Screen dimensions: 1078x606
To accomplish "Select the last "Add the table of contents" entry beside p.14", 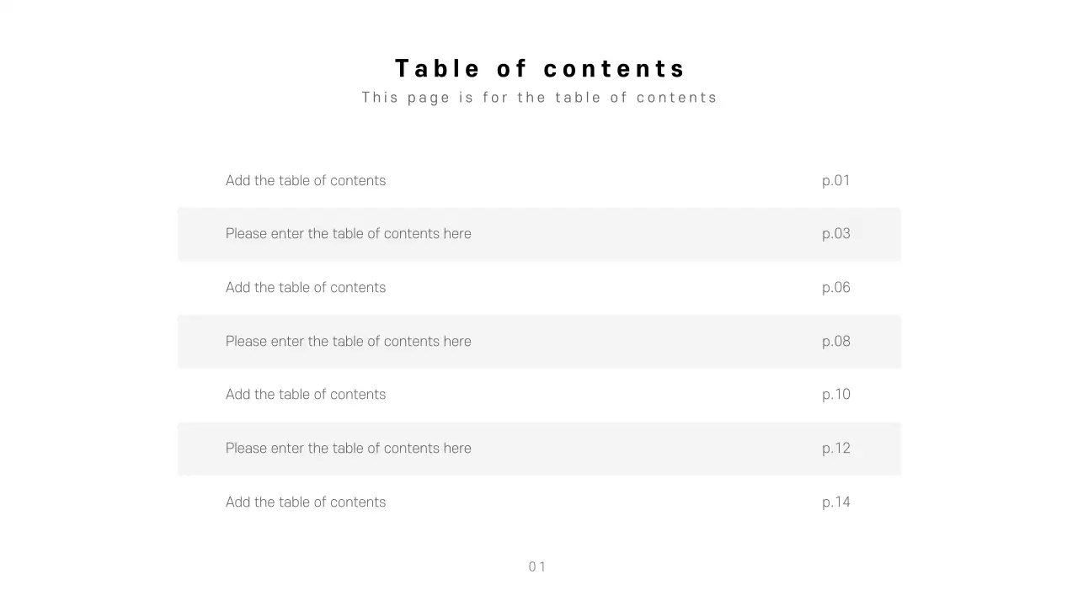I will point(306,502).
